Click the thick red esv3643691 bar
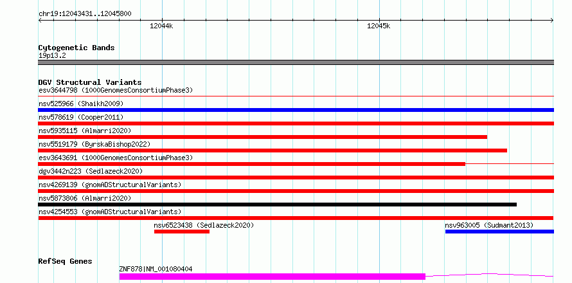The image size is (572, 283). [252, 164]
